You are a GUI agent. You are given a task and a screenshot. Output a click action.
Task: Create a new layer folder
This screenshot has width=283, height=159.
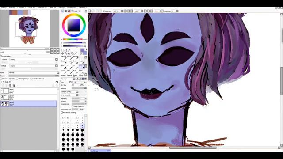(x=10, y=82)
